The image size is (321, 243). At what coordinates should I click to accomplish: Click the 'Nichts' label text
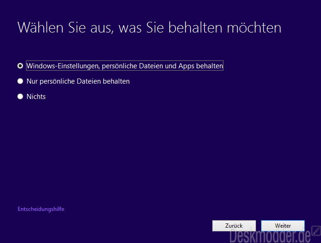[x=36, y=97]
